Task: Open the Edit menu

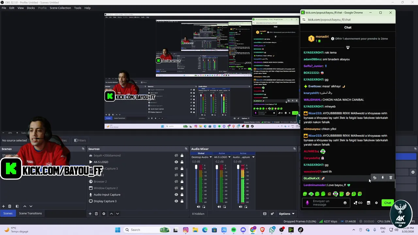Action: pos(12,8)
